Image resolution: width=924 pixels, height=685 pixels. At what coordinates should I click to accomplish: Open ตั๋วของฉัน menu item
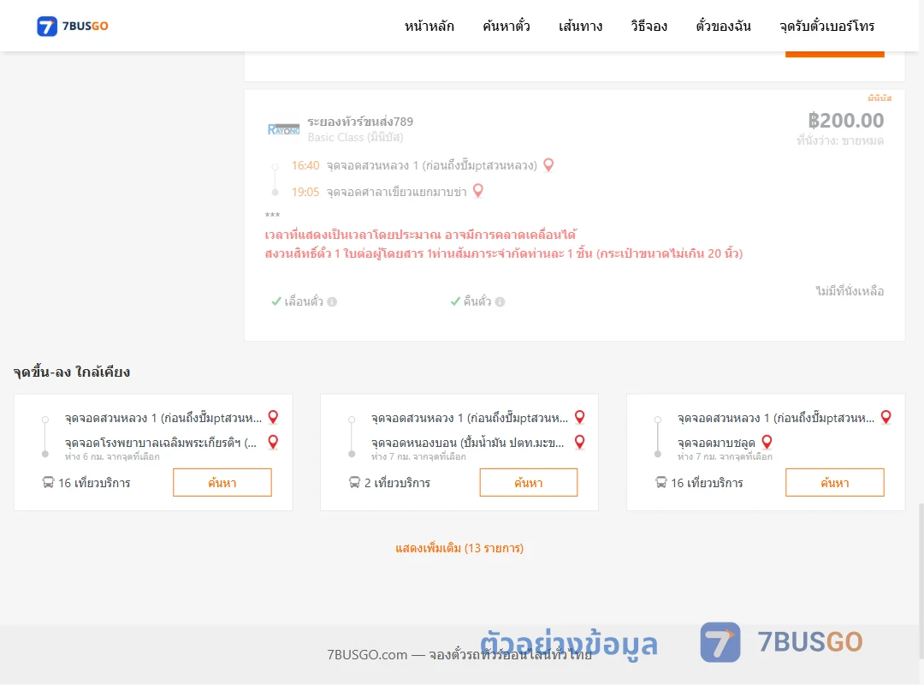tap(723, 26)
